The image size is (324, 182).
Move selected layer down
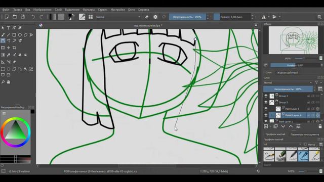click(x=283, y=126)
